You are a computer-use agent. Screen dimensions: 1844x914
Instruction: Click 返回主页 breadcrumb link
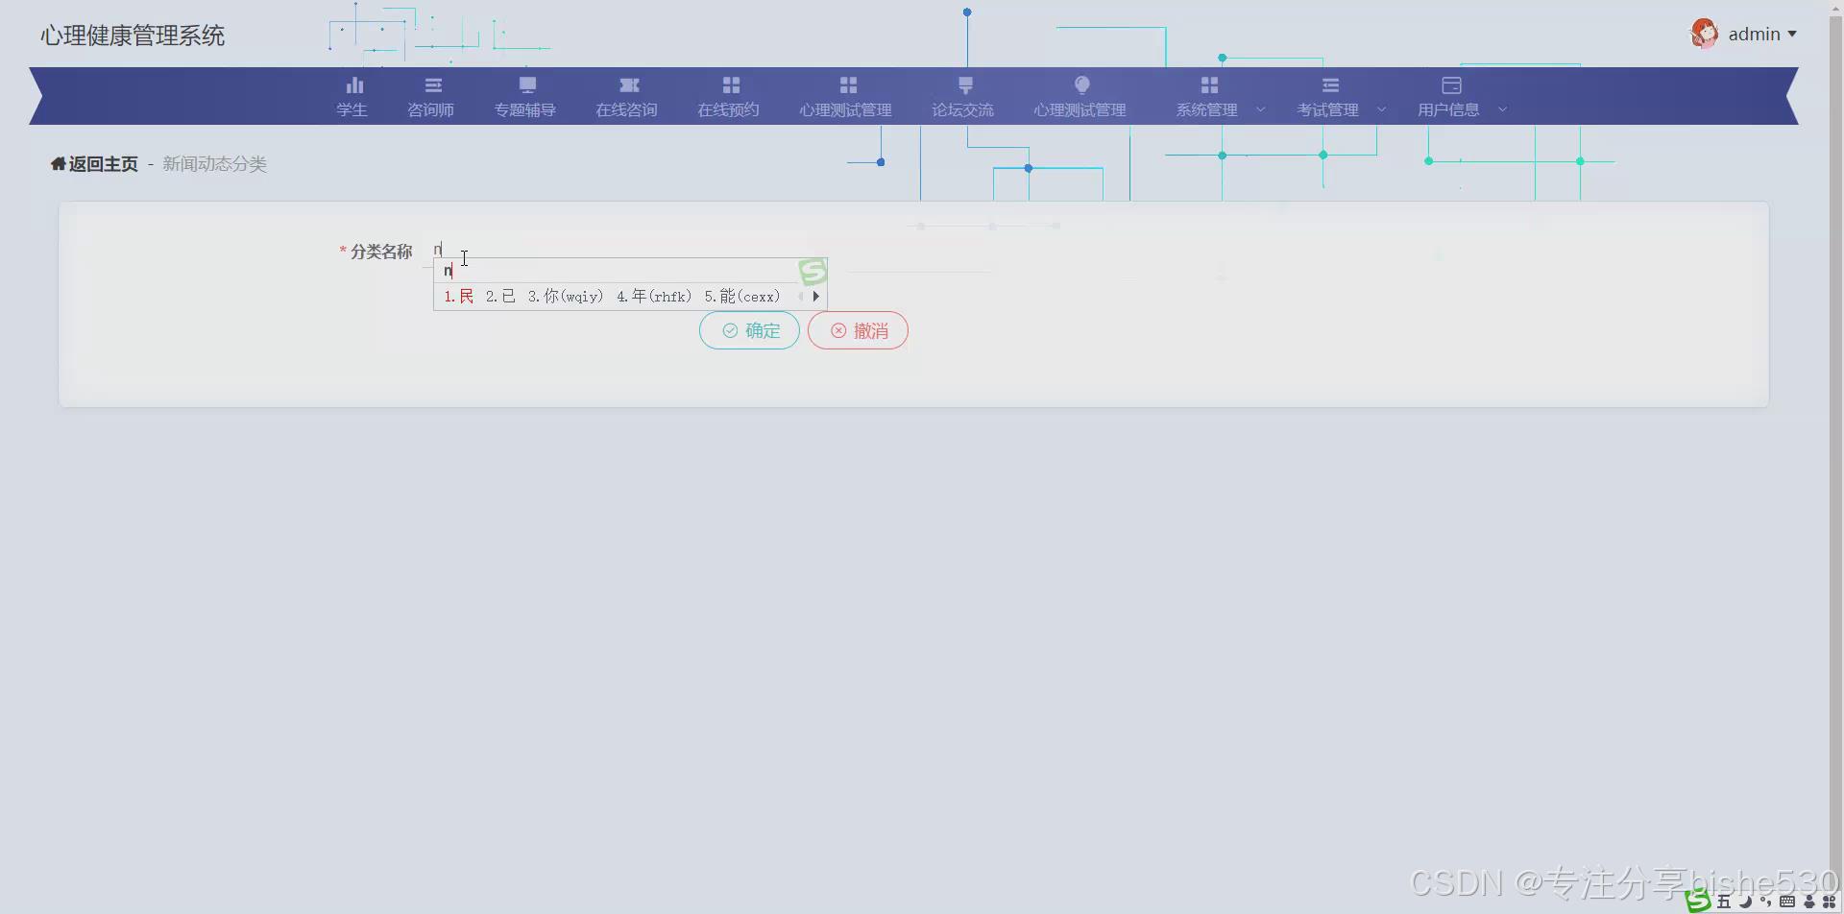(x=94, y=164)
